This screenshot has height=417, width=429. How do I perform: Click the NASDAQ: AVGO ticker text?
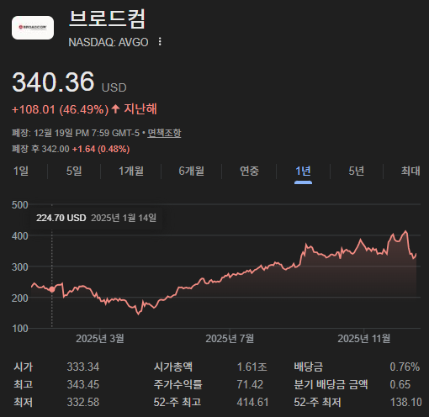[x=109, y=42]
